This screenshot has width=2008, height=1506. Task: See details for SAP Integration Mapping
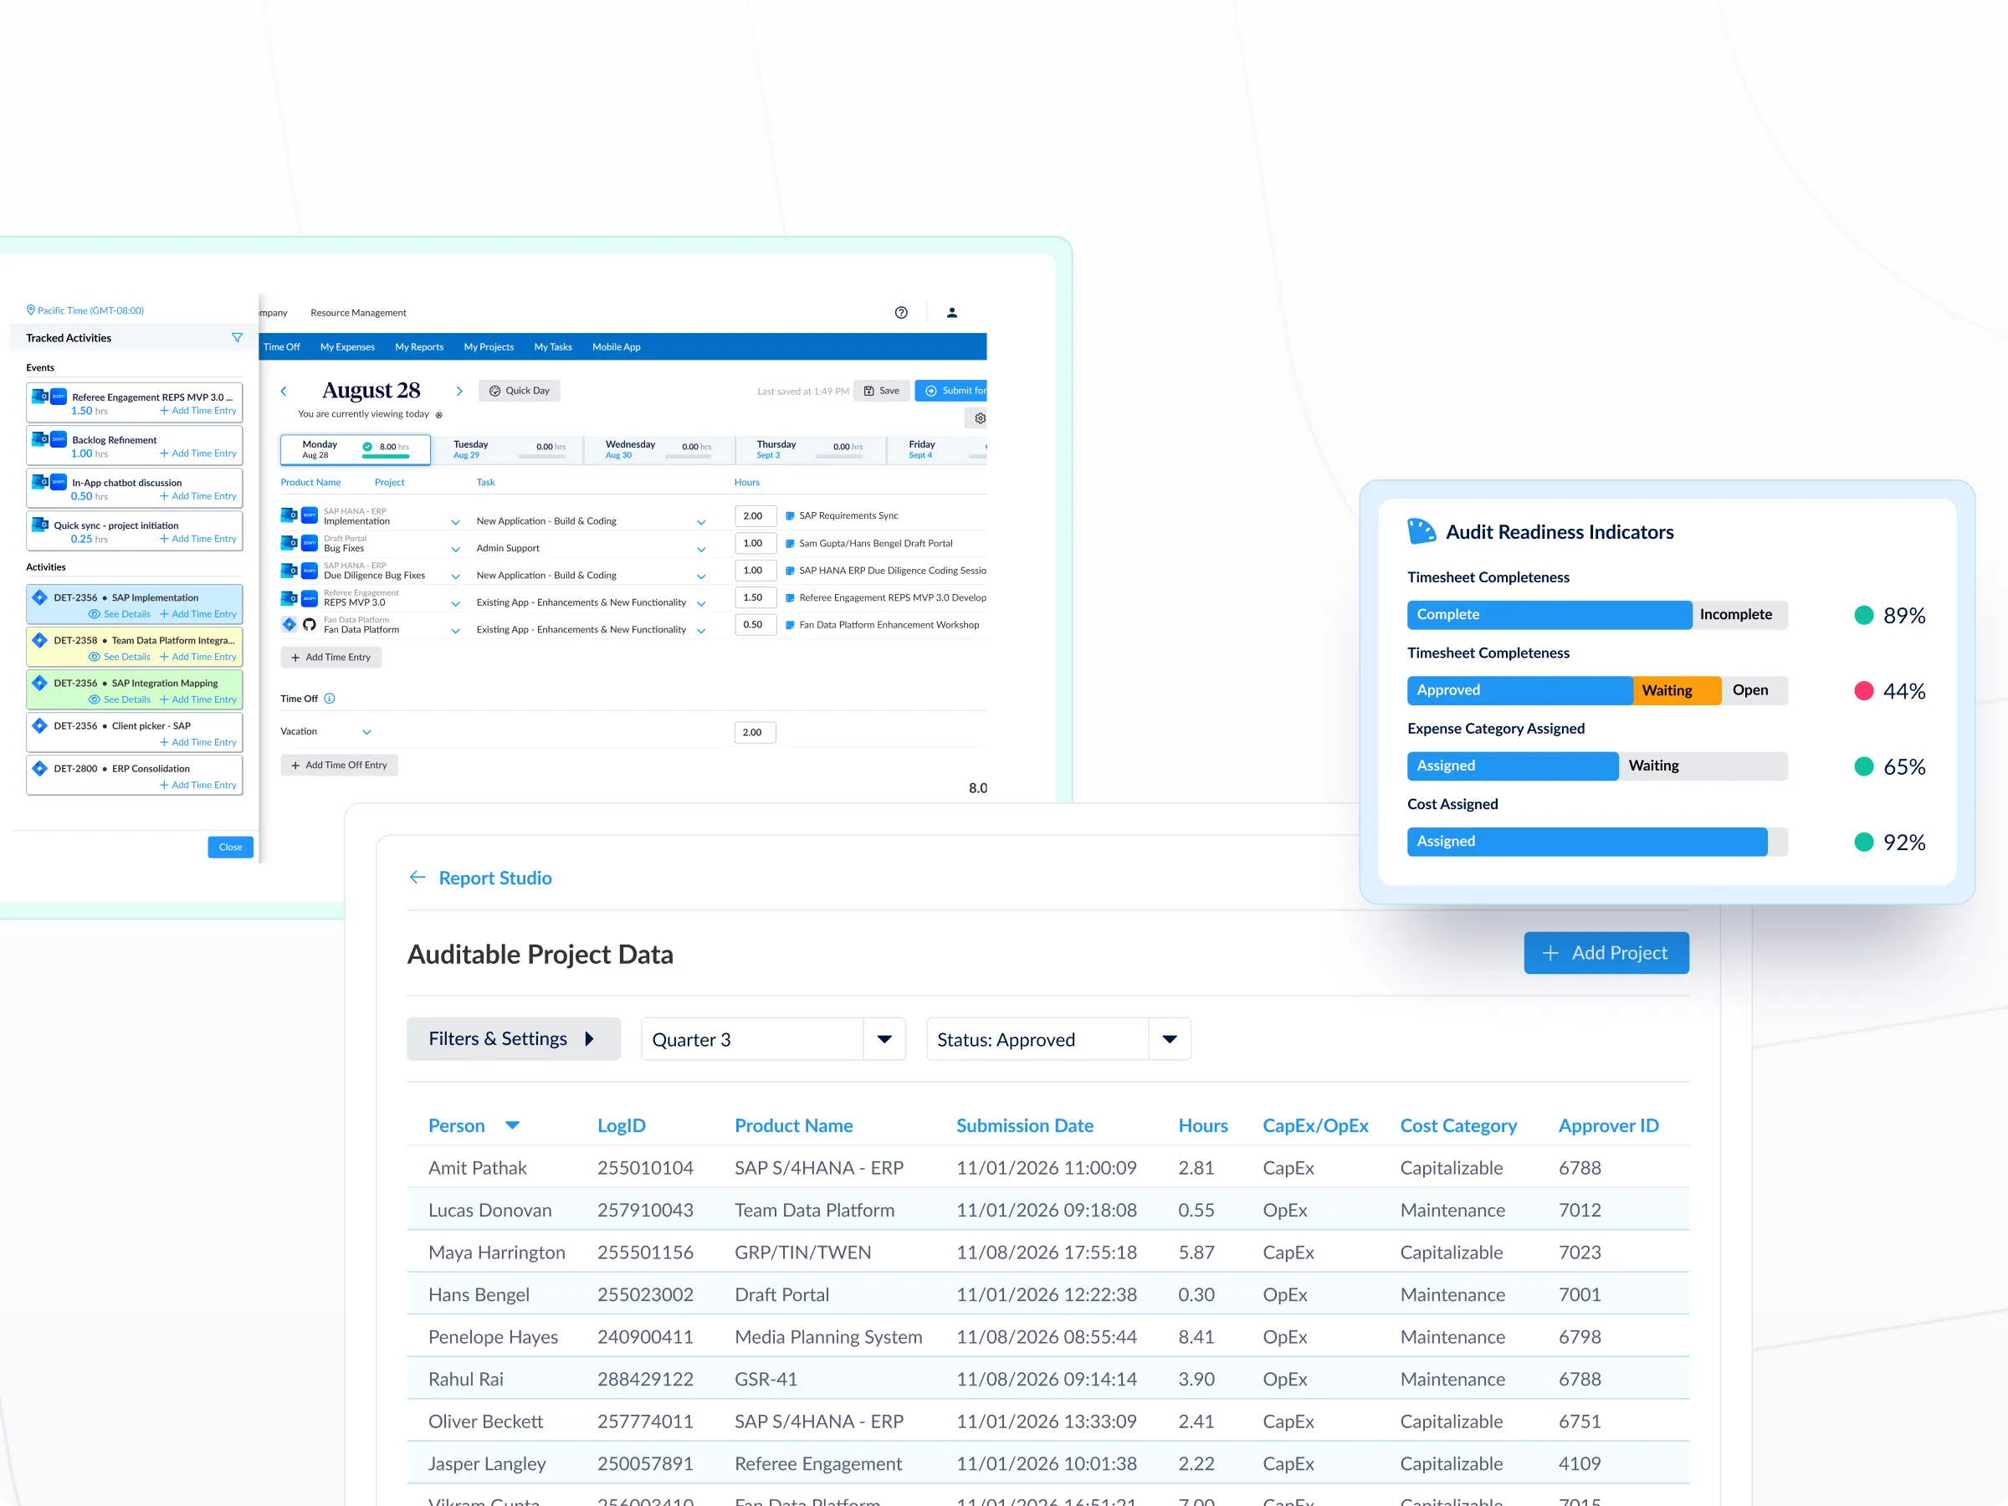click(120, 700)
